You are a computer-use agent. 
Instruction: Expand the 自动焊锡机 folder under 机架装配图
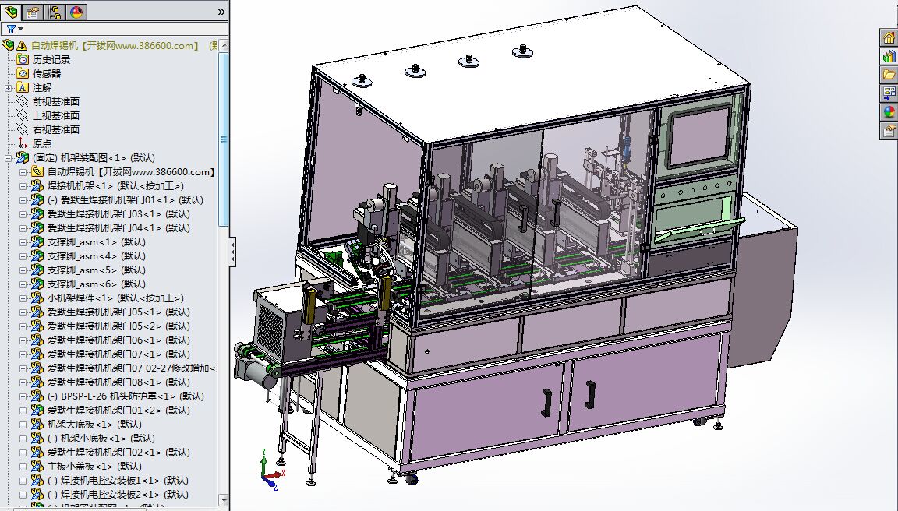click(x=23, y=171)
